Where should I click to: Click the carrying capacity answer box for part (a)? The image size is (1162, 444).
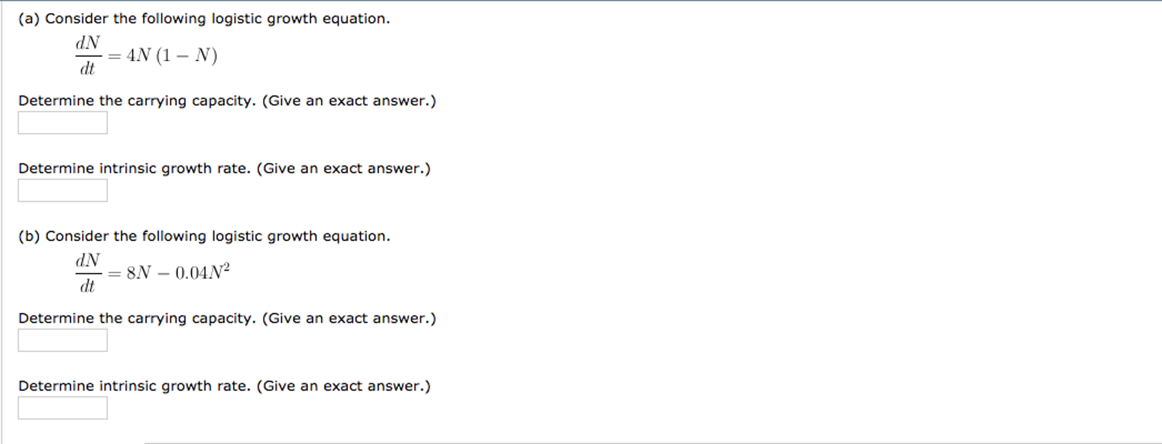62,122
